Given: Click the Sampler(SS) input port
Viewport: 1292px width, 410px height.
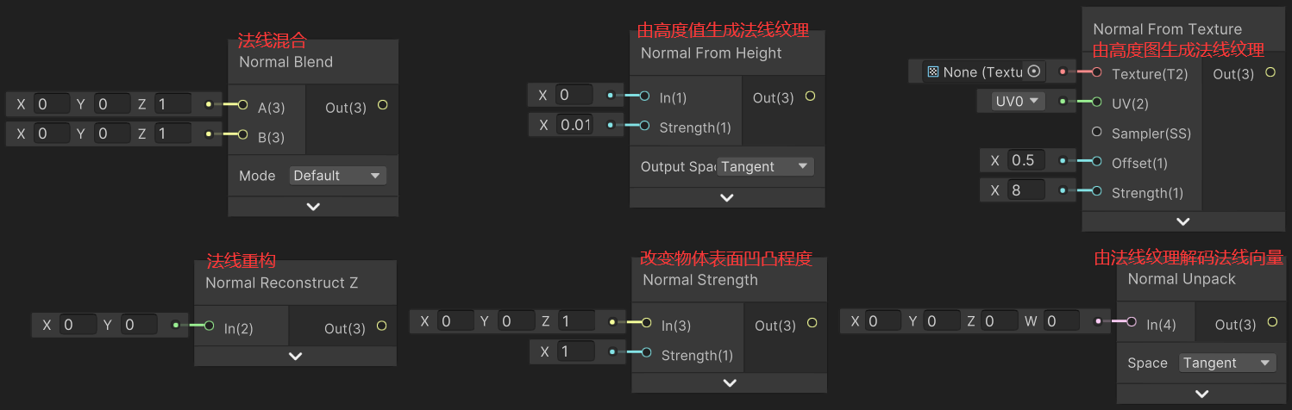Looking at the screenshot, I should (1097, 133).
